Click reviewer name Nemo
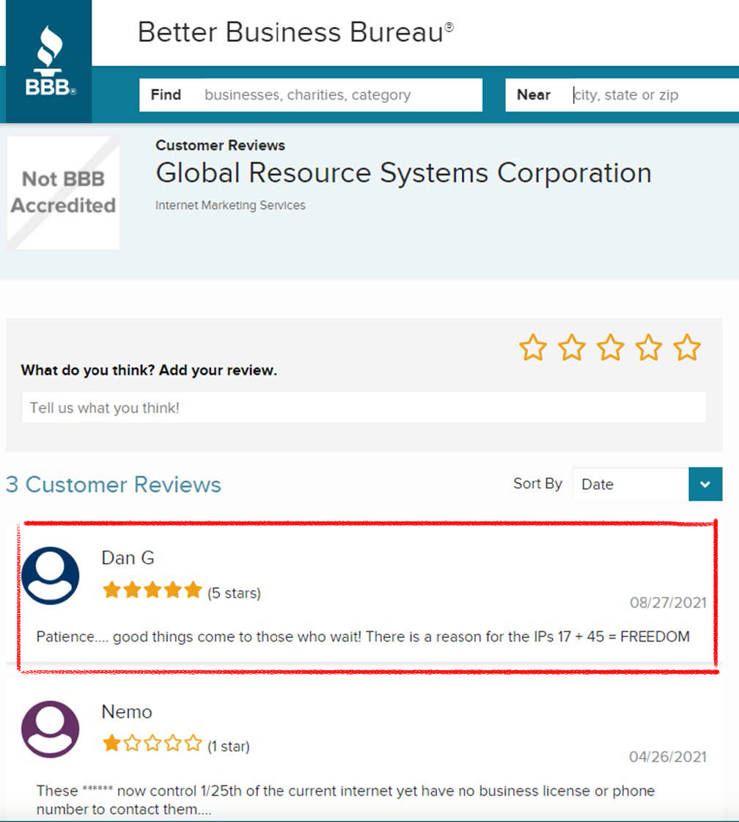The image size is (739, 822). pyautogui.click(x=127, y=712)
